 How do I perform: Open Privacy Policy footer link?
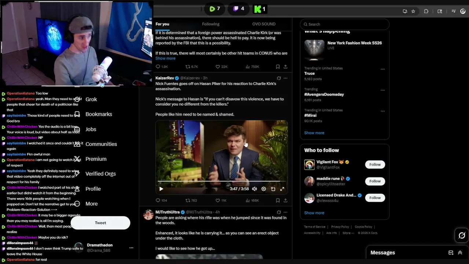[340, 227]
